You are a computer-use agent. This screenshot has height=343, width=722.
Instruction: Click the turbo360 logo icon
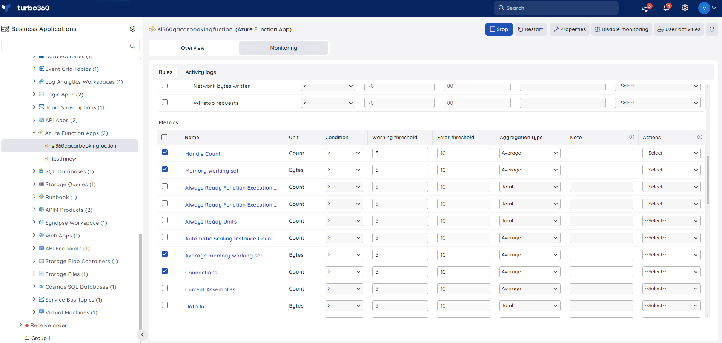(6, 8)
